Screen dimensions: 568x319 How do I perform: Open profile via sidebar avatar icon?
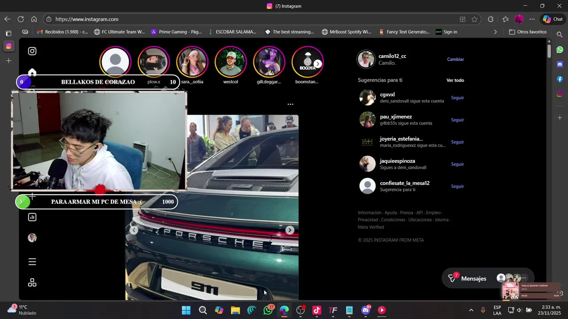pos(32,238)
